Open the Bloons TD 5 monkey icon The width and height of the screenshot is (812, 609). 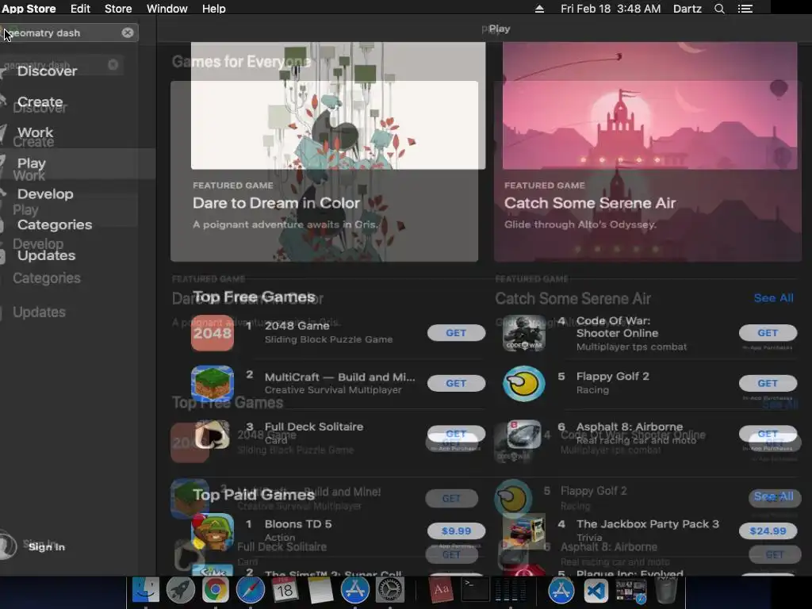pyautogui.click(x=213, y=531)
